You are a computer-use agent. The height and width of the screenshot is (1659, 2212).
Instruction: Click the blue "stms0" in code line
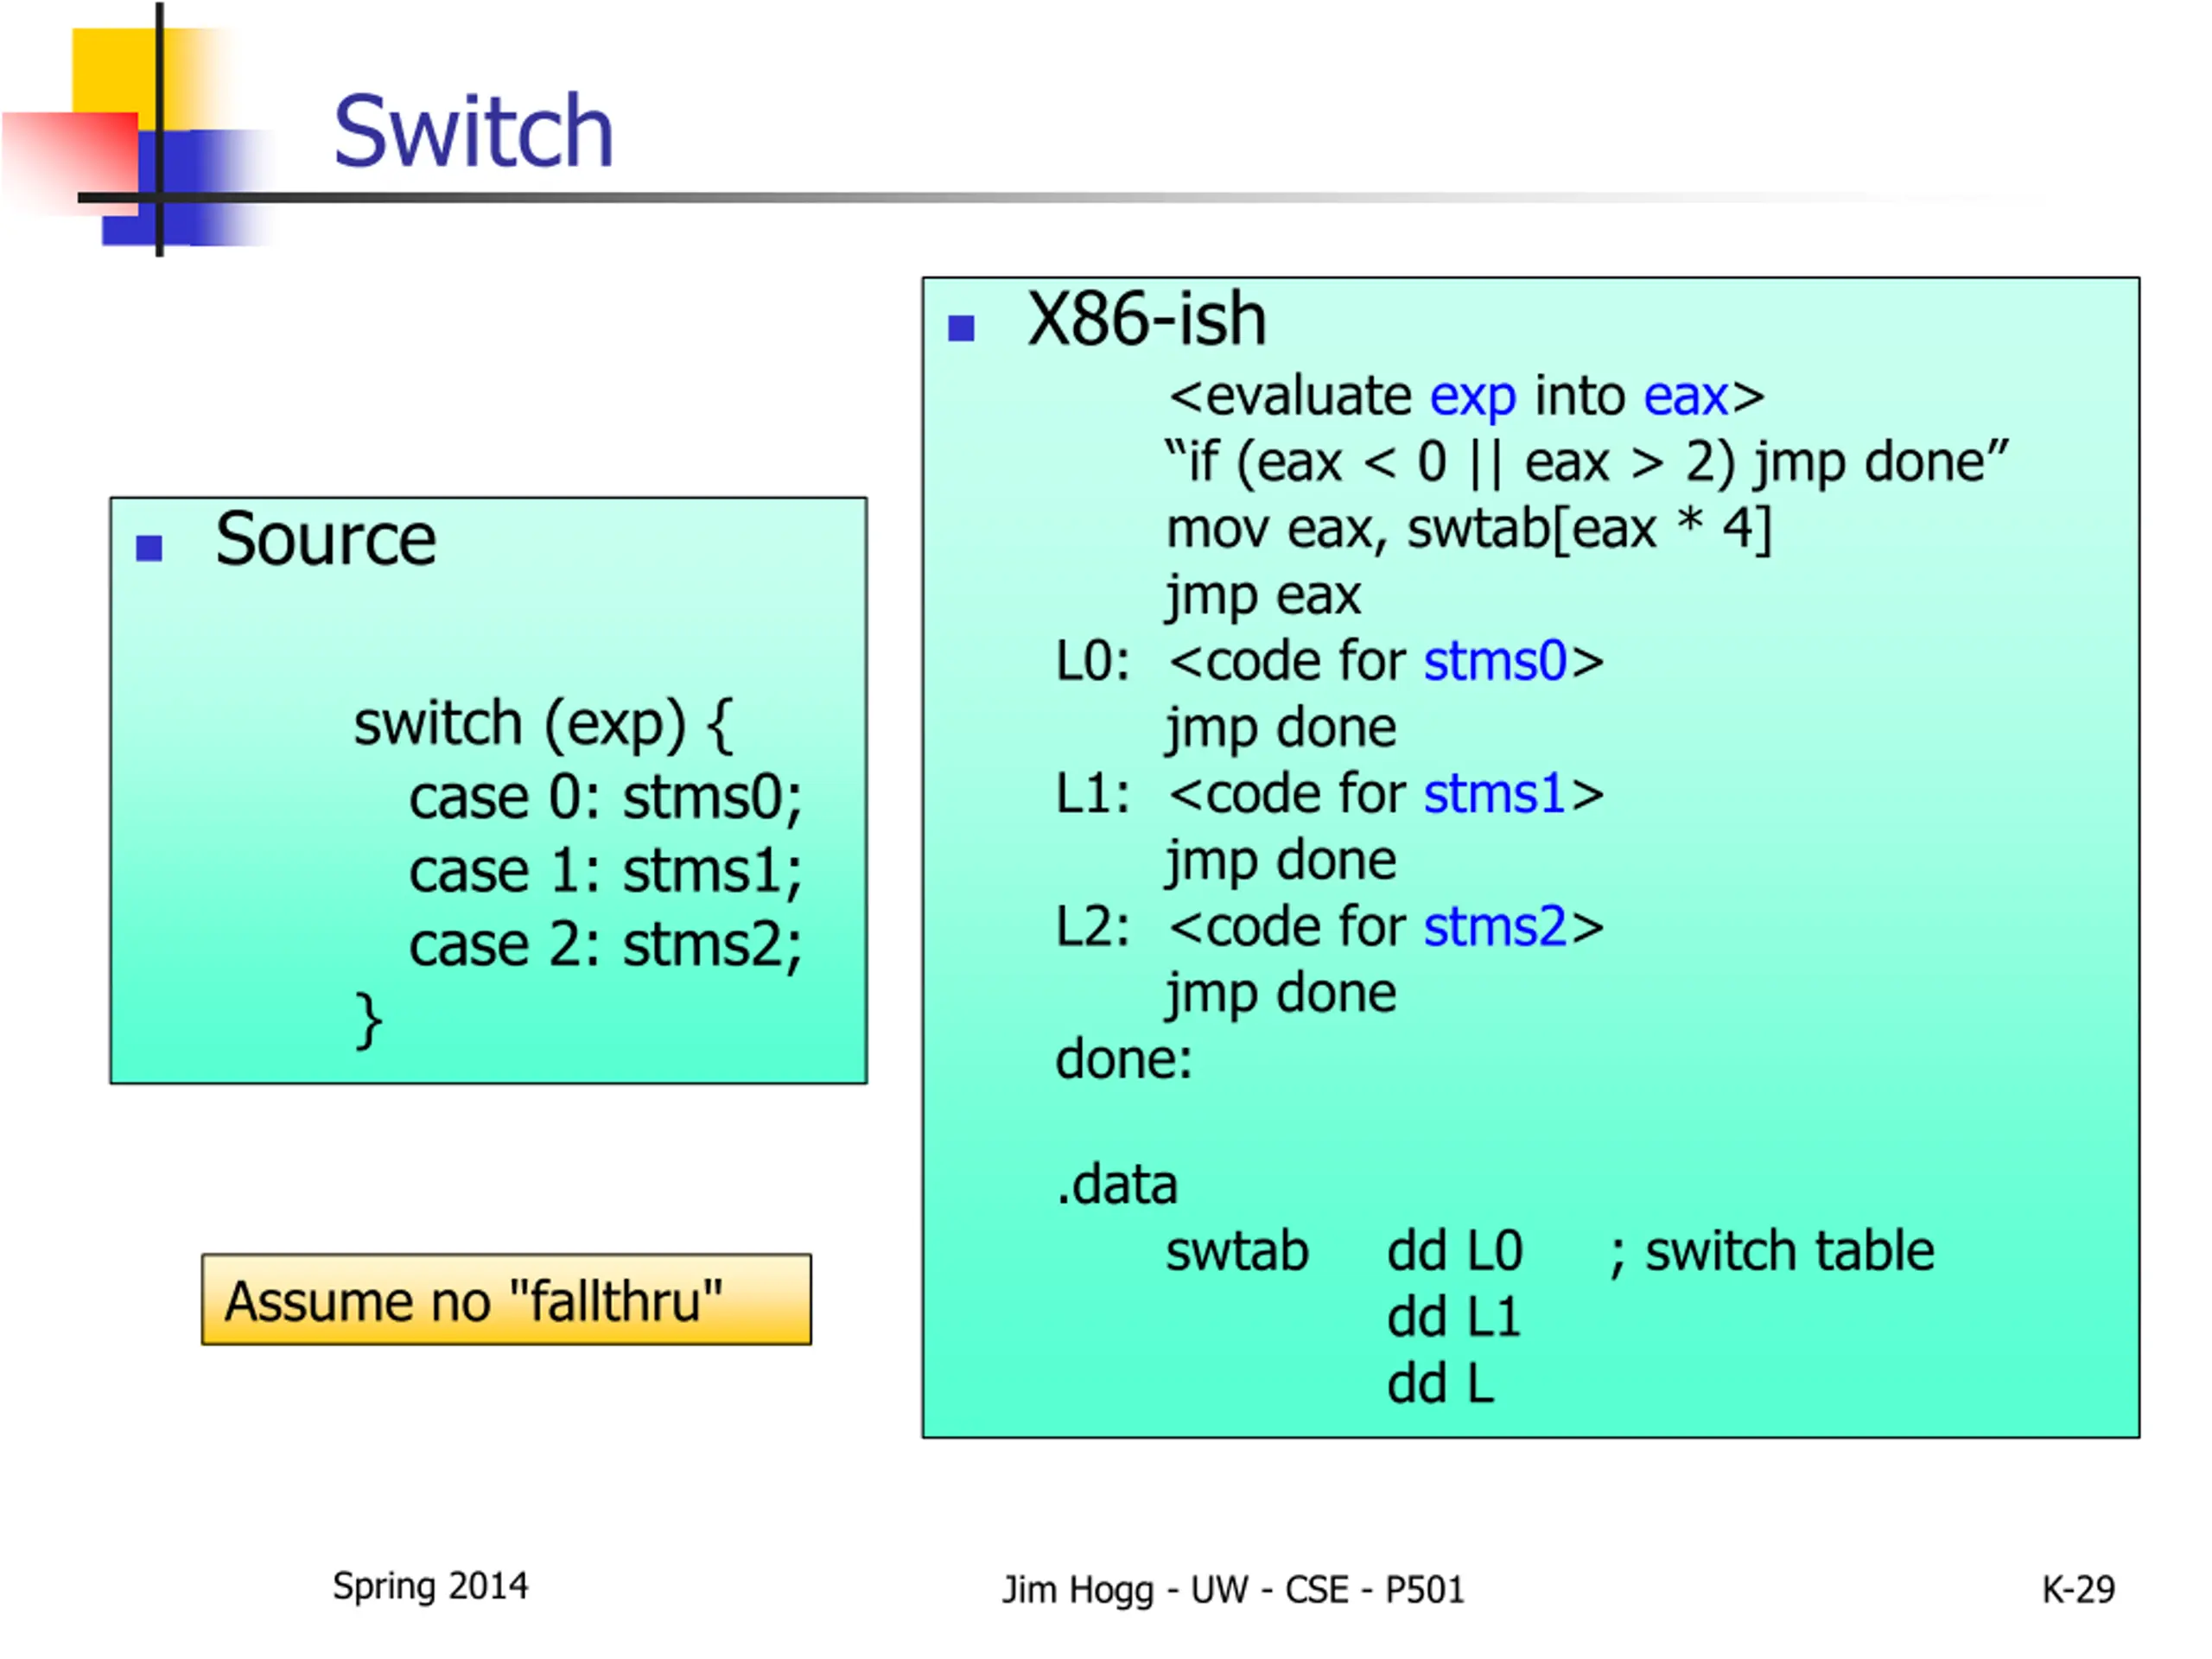coord(1495,662)
